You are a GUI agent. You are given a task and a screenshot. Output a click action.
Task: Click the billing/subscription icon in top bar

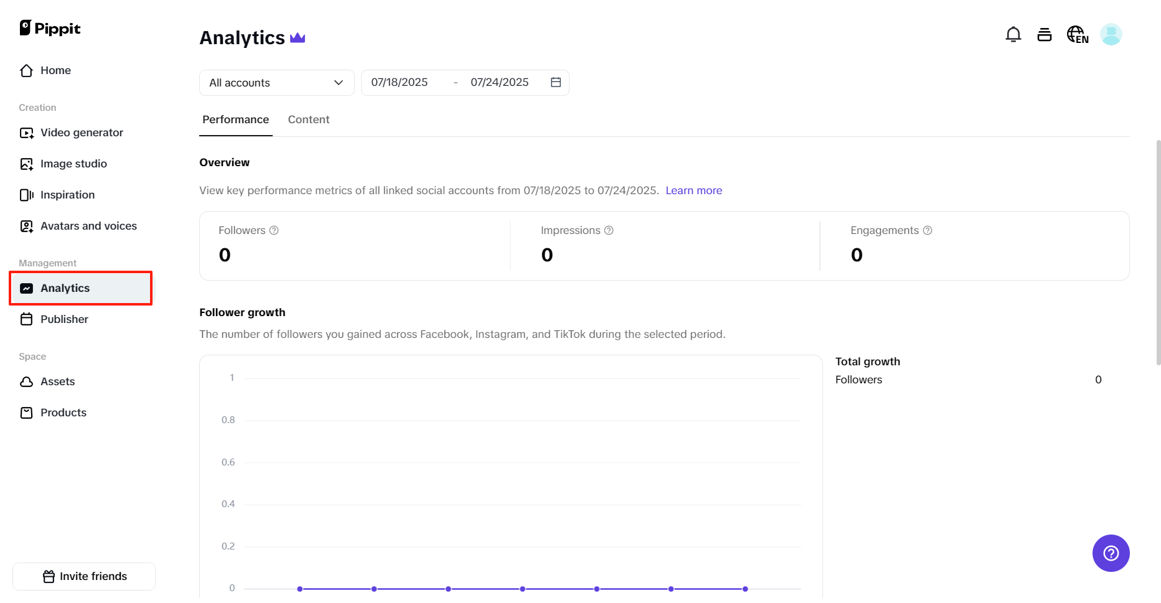(1045, 34)
